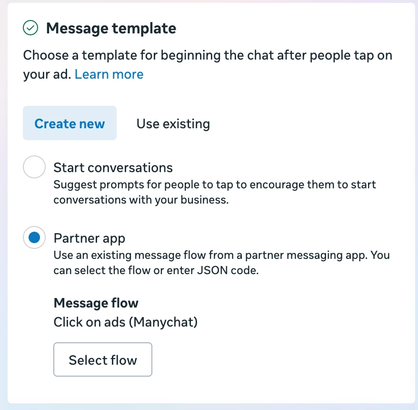Click the Partner app option label
The width and height of the screenshot is (418, 410).
point(89,237)
